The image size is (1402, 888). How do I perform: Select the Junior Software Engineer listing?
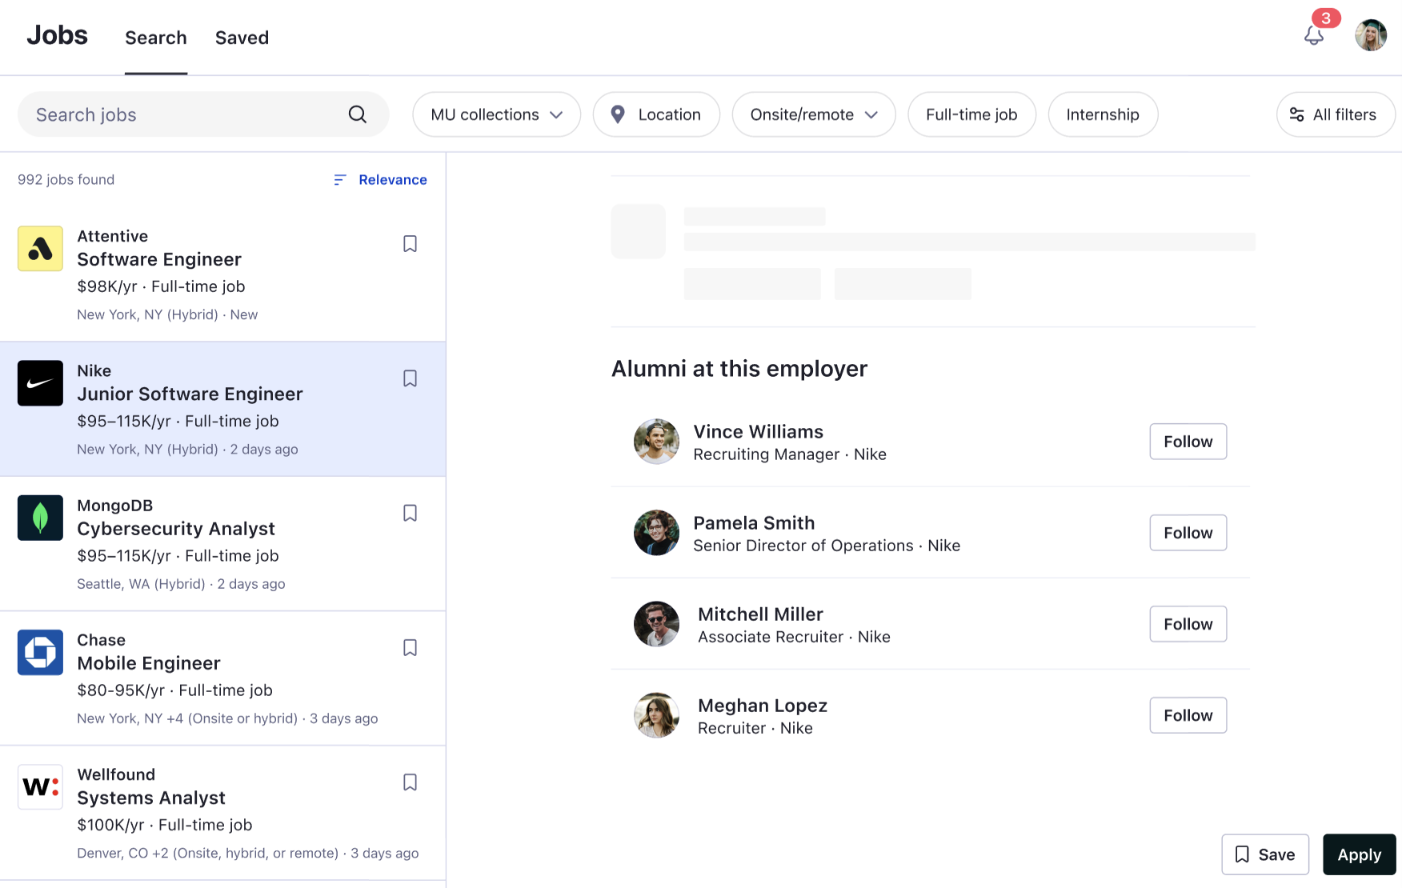(x=222, y=409)
